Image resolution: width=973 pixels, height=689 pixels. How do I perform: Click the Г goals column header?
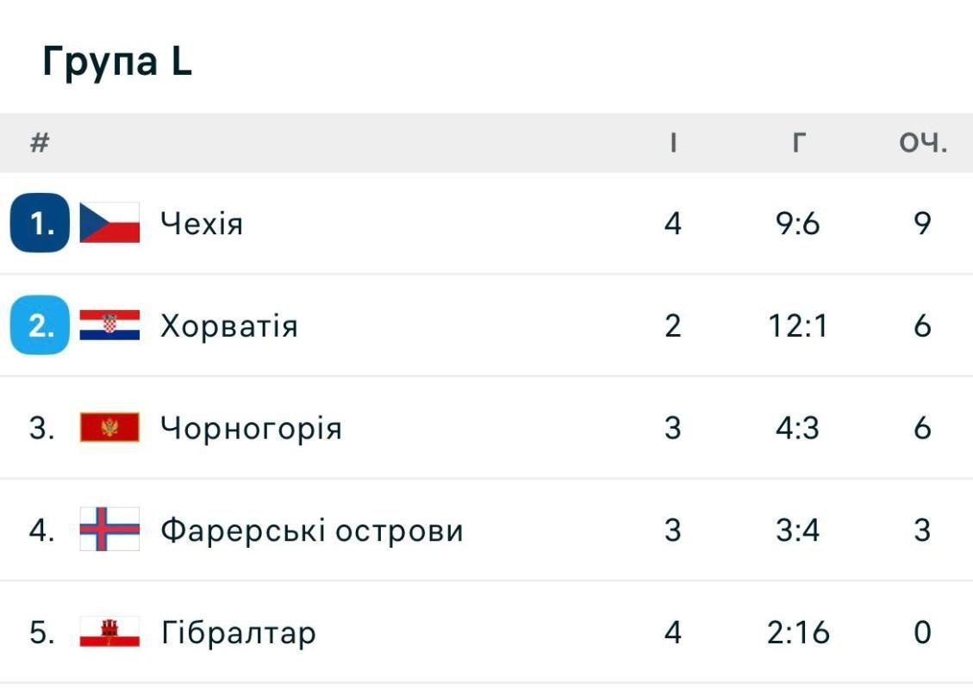coord(799,143)
